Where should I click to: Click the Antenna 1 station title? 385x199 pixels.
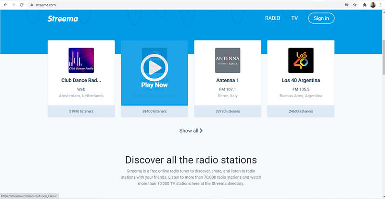point(228,80)
